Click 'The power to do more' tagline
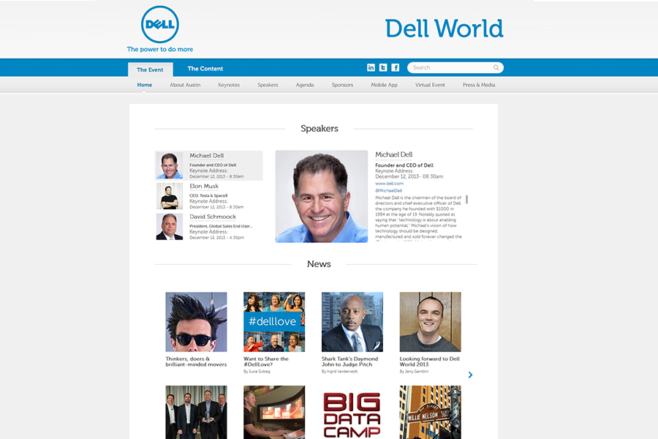Image resolution: width=658 pixels, height=439 pixels. pyautogui.click(x=160, y=49)
